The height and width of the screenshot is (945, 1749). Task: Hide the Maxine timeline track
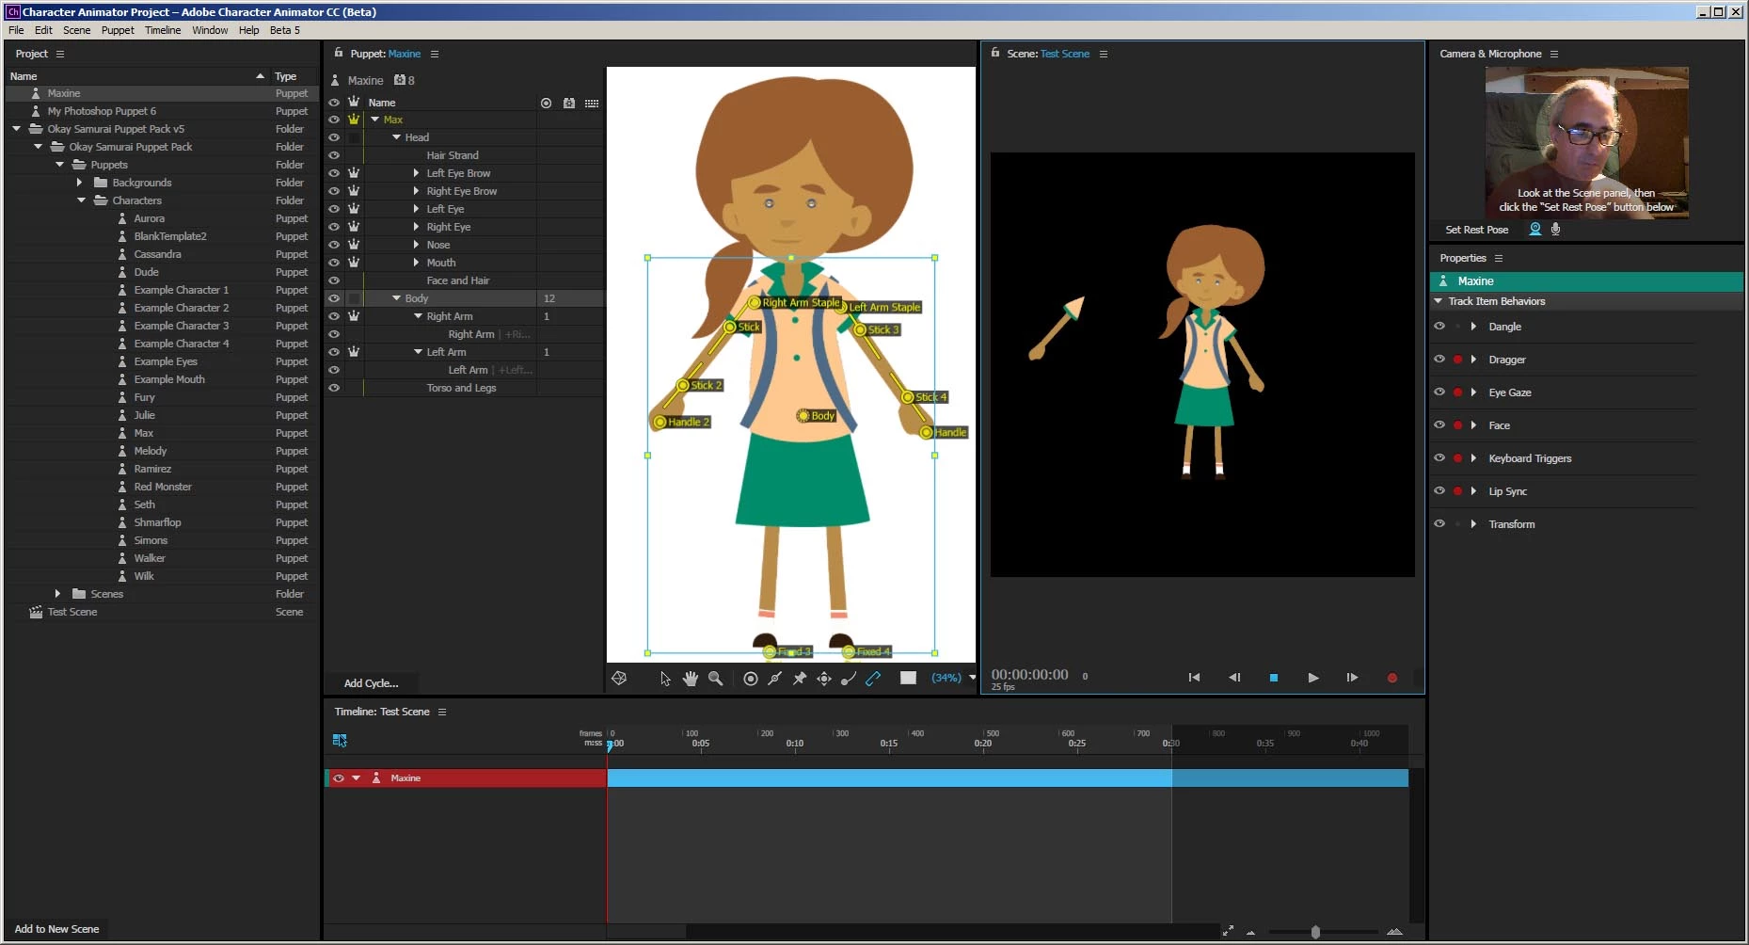tap(339, 778)
